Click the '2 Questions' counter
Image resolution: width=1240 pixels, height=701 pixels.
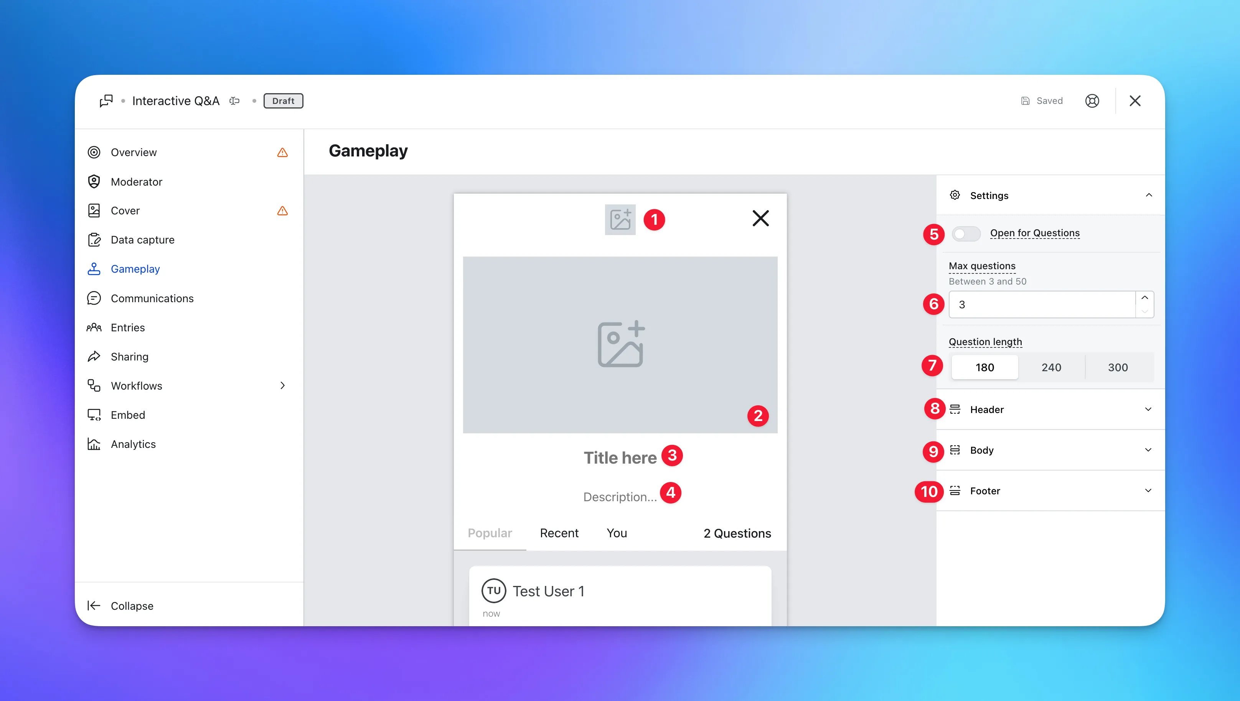737,533
